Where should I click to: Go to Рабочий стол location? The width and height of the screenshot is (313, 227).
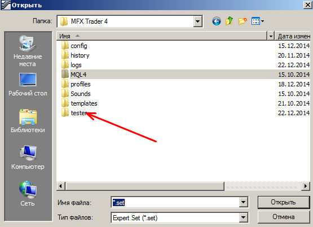click(x=28, y=85)
